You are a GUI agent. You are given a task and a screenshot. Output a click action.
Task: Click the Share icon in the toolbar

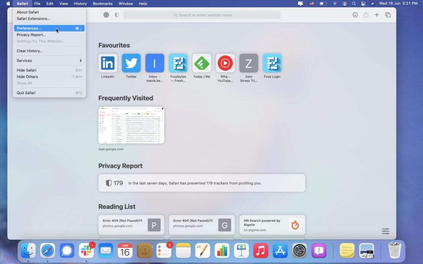(x=366, y=14)
